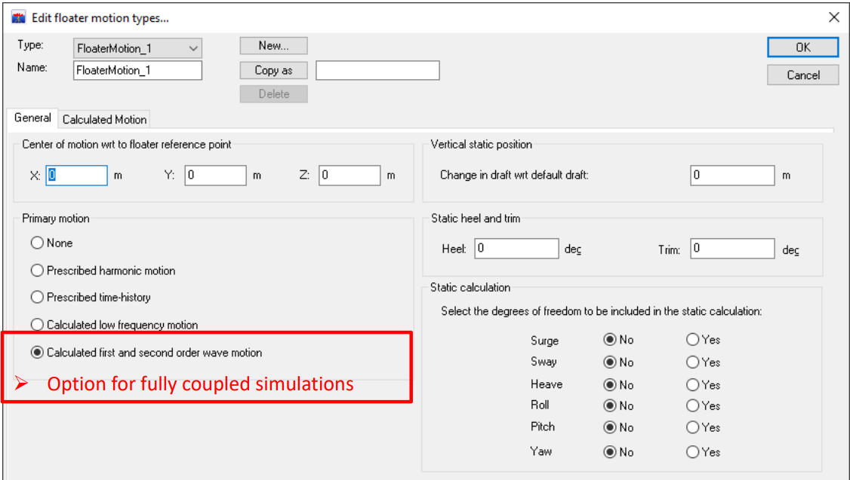The image size is (850, 480).
Task: Select Prescribed time-history option
Action: pyautogui.click(x=37, y=297)
